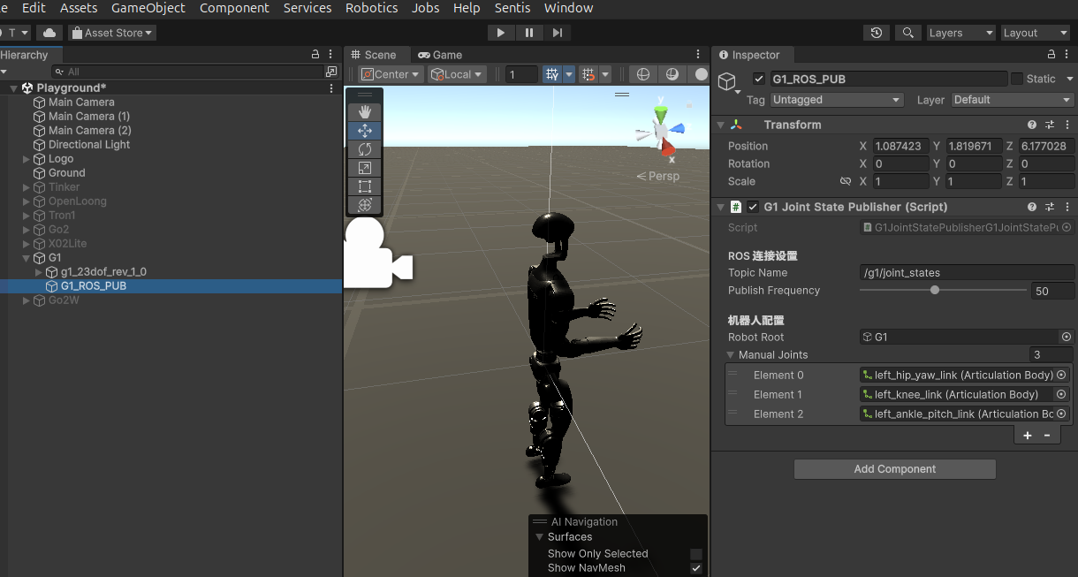This screenshot has height=577, width=1078.
Task: Select the Rotate tool
Action: 365,149
